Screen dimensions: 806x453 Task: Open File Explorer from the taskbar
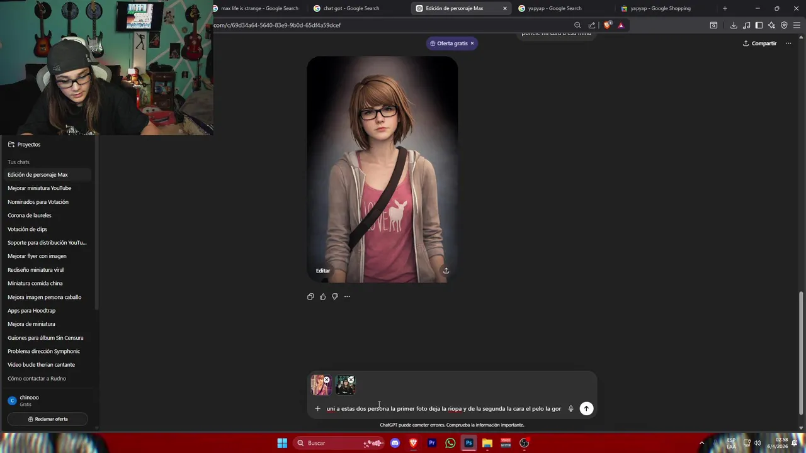(x=487, y=443)
